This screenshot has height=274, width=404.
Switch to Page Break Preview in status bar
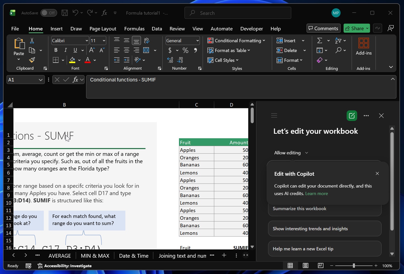(320, 265)
